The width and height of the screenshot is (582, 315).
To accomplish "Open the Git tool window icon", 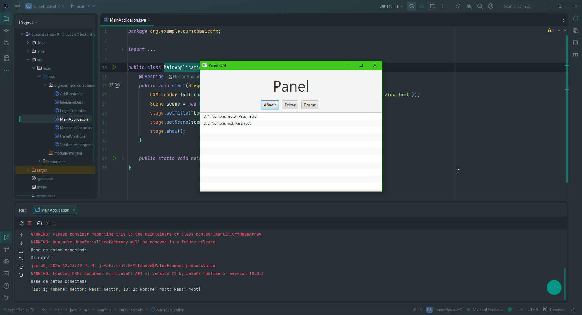I will click(6, 298).
